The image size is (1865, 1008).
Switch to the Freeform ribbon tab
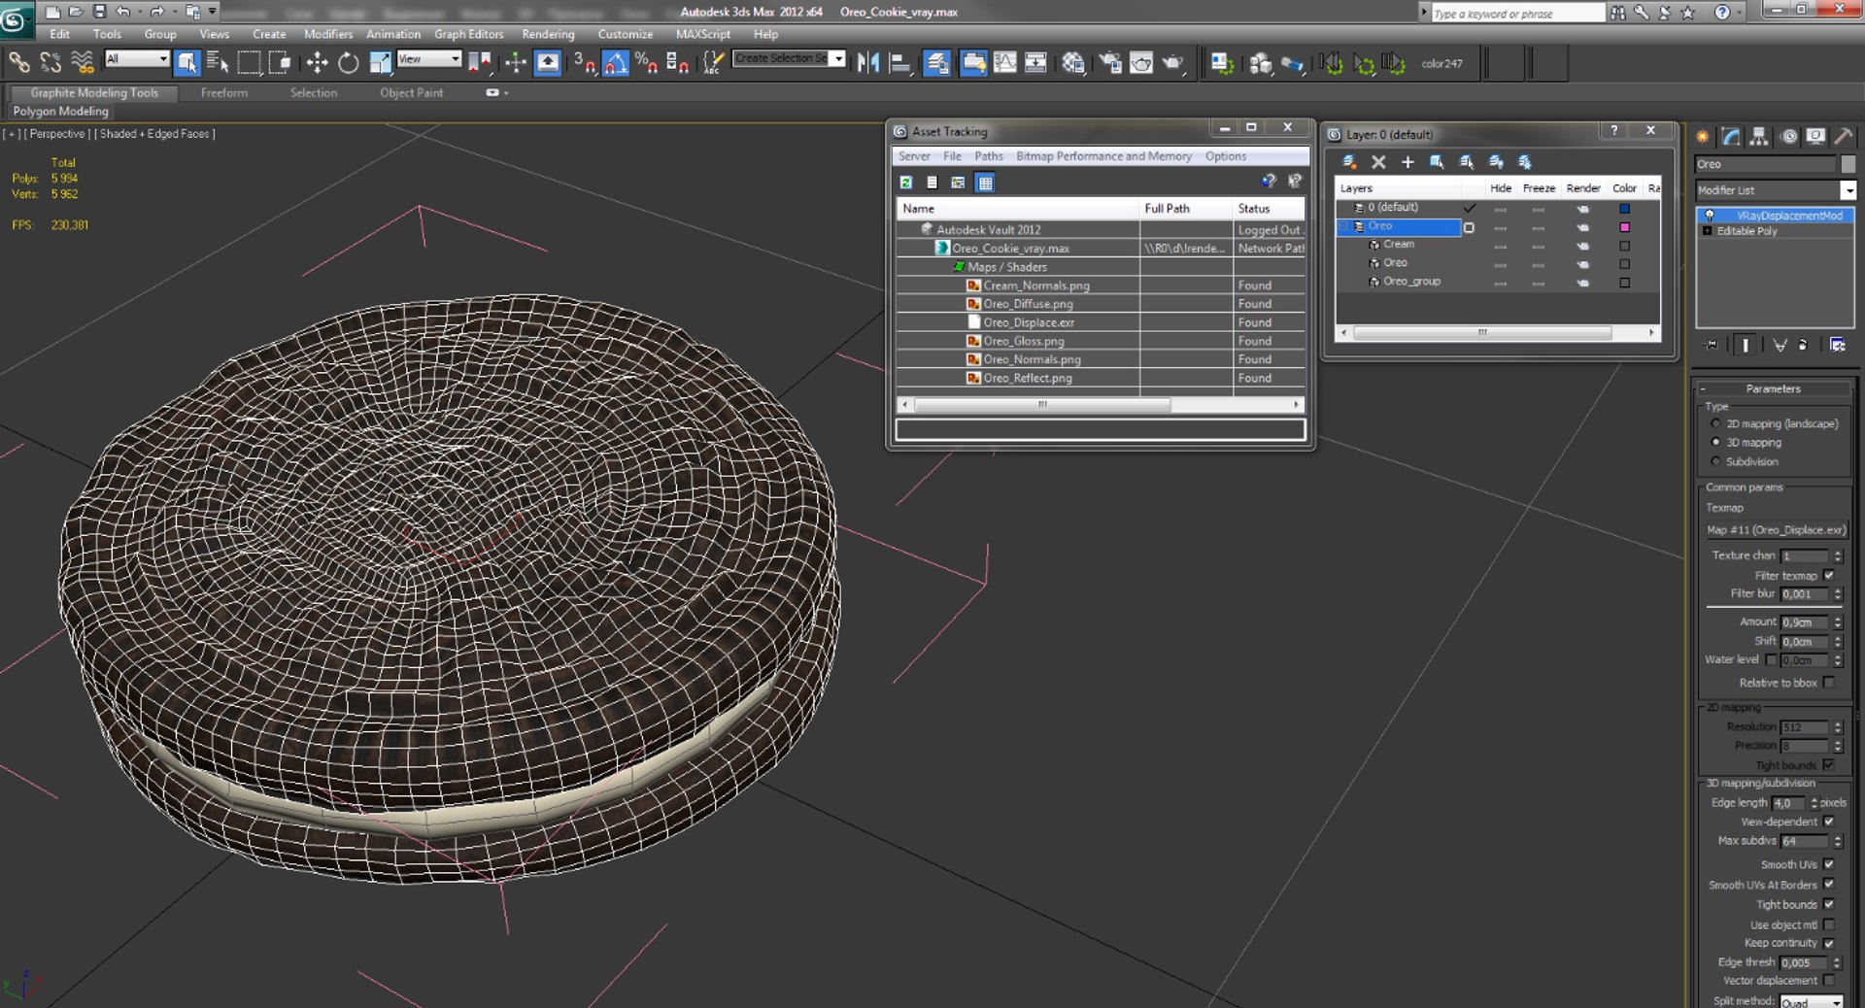224,93
